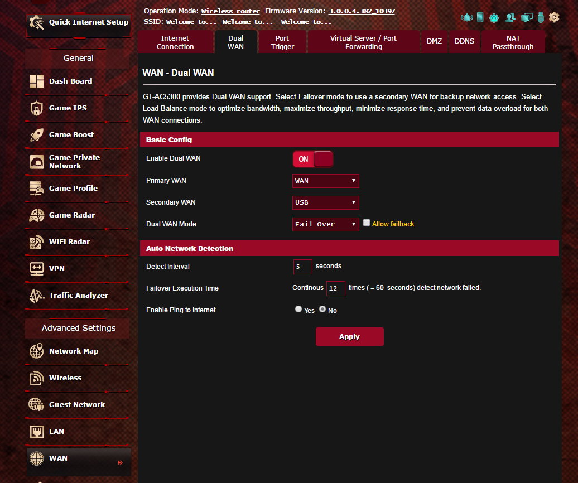
Task: Click the Apply button
Action: pyautogui.click(x=349, y=337)
